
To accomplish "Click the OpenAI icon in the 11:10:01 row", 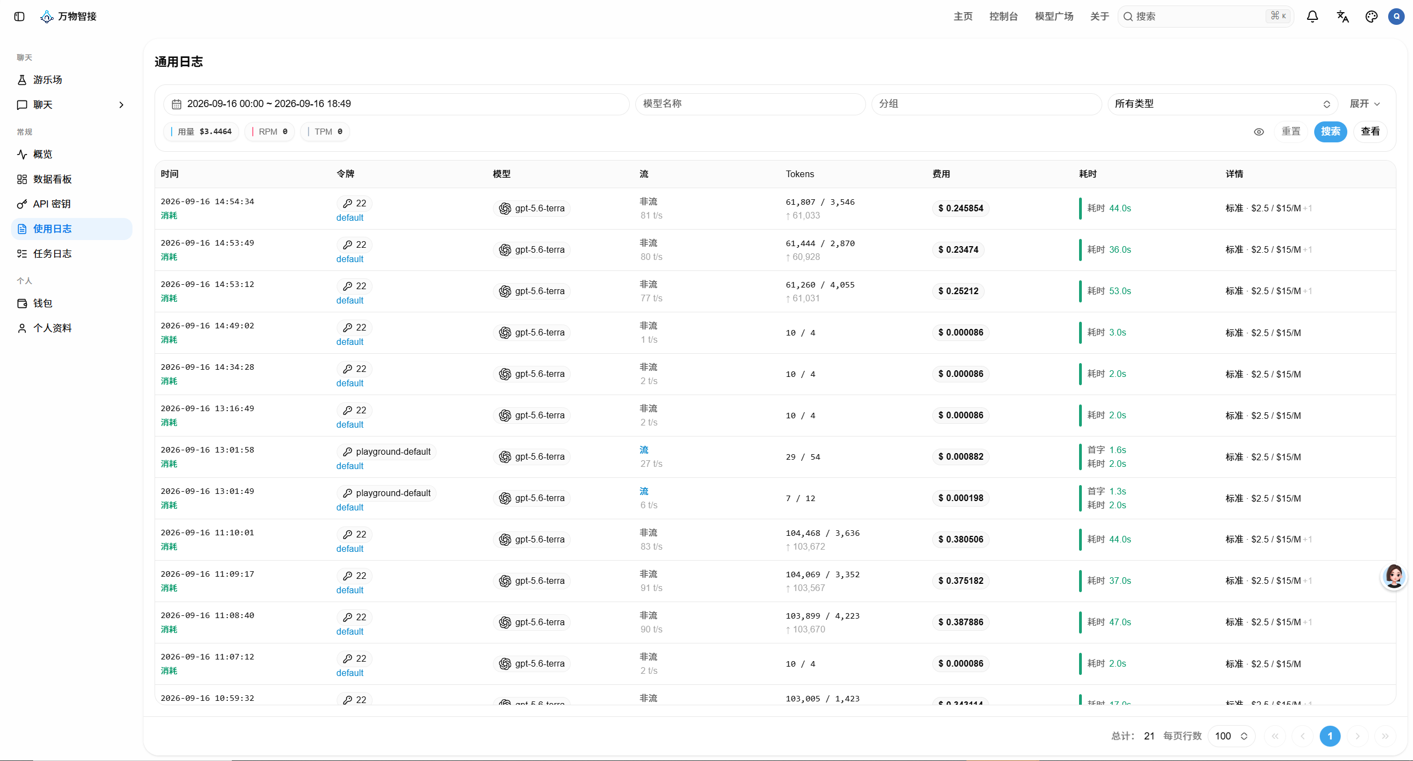I will point(505,540).
